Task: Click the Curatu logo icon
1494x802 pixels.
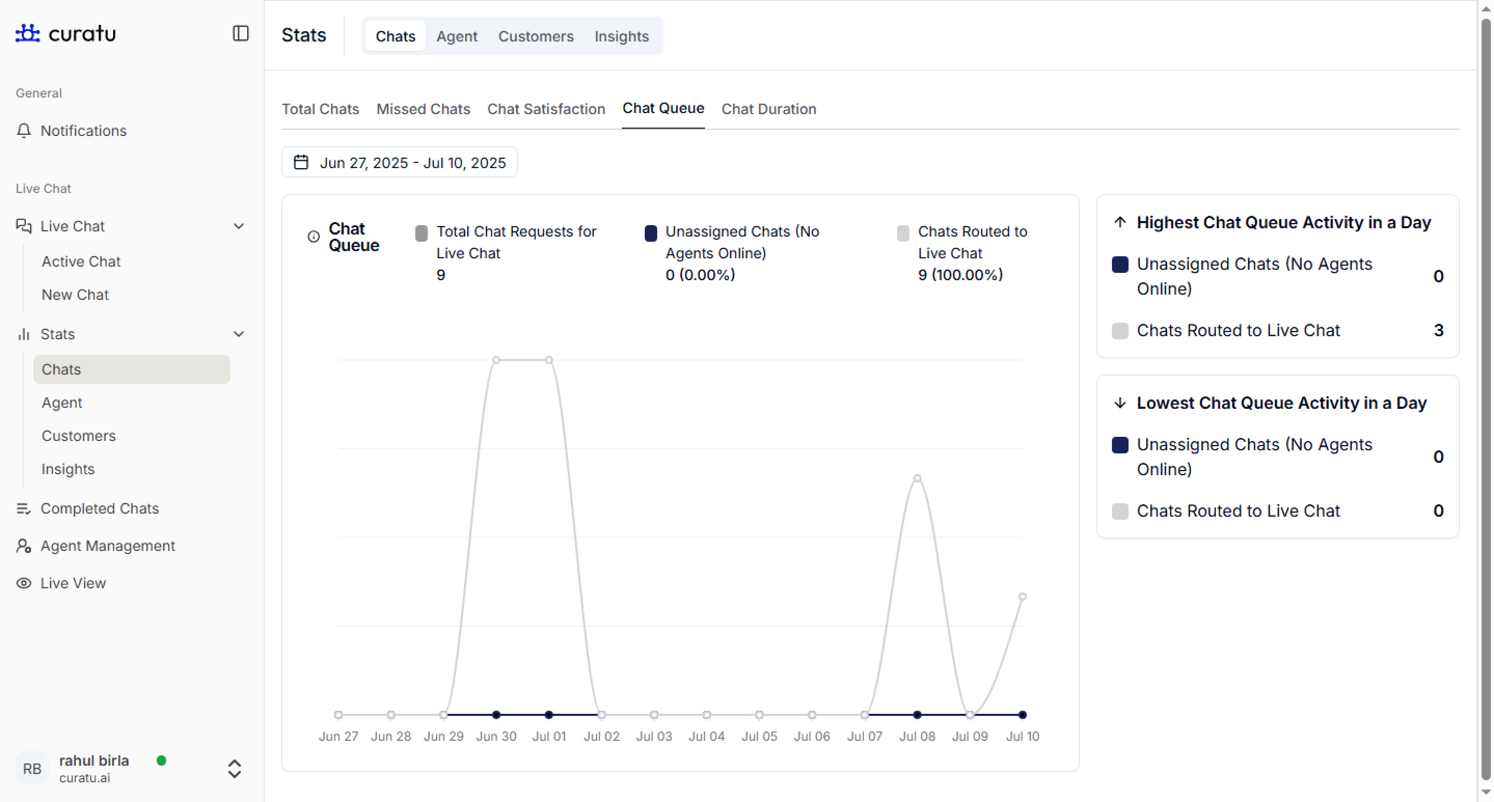Action: point(28,33)
